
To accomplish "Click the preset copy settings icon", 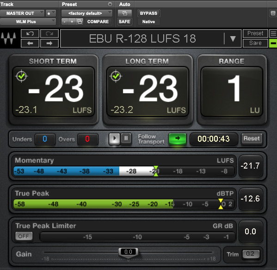I will 80,22.
